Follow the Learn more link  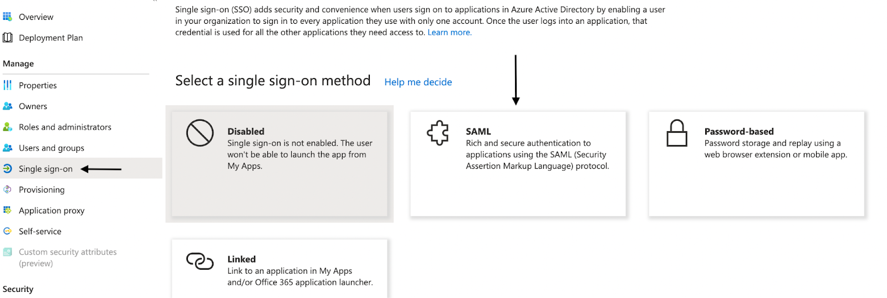450,33
